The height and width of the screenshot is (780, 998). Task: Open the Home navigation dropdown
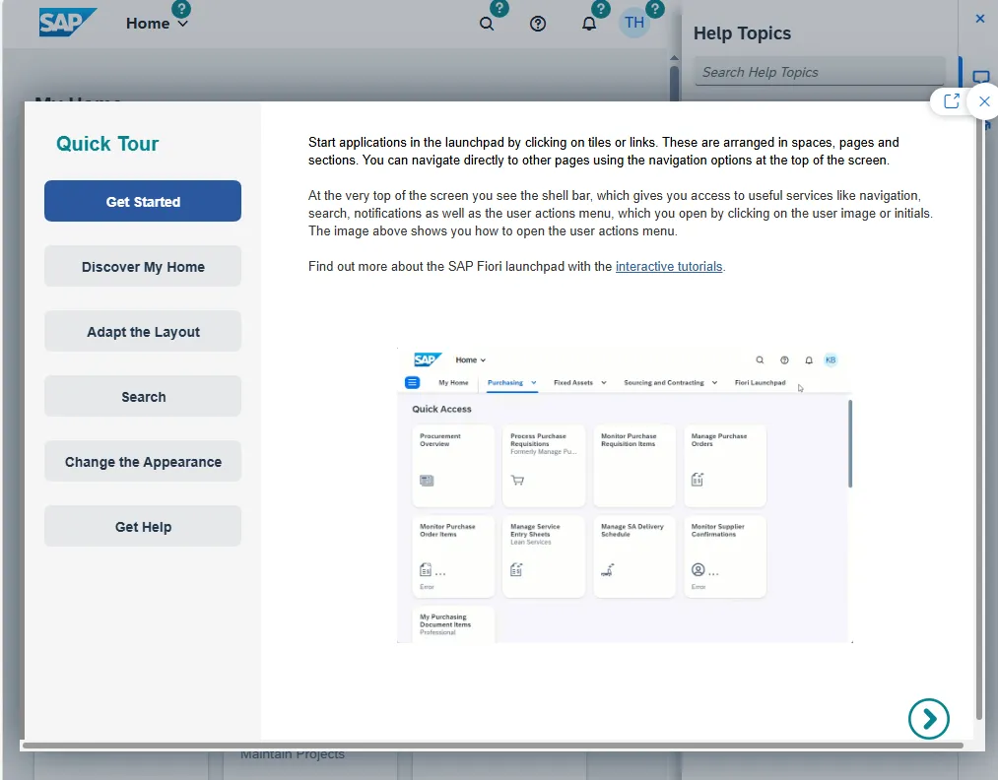tap(157, 24)
